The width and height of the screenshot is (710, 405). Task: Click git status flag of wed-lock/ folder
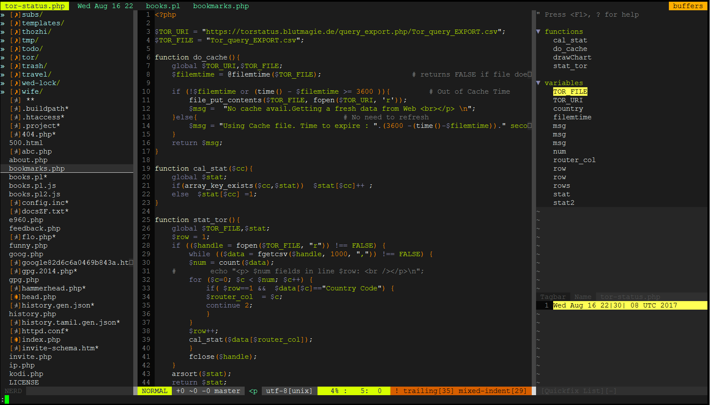point(15,83)
